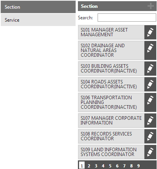
Task: Click the plus icon to add a Section
Action: pos(150,6)
